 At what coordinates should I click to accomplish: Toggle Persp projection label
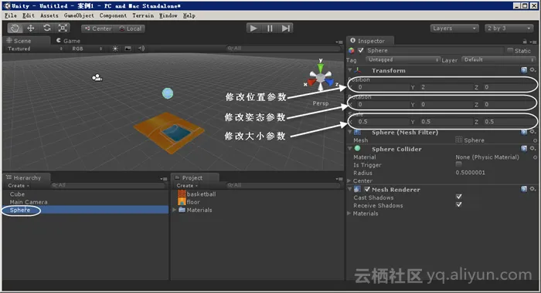[x=321, y=103]
